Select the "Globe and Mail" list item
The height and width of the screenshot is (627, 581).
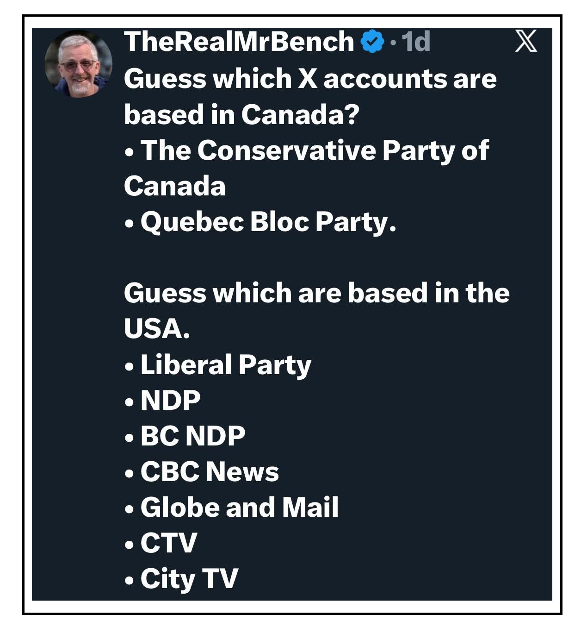point(239,507)
